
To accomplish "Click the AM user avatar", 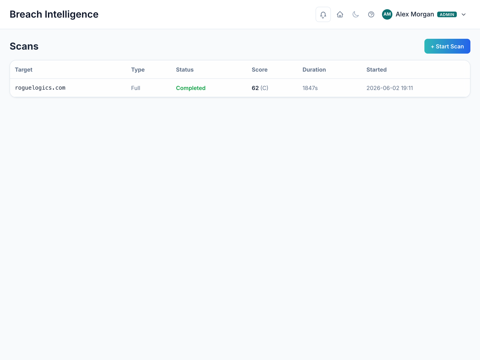I will click(x=387, y=14).
